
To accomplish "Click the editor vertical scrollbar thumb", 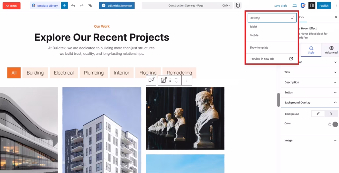I will pos(278,100).
